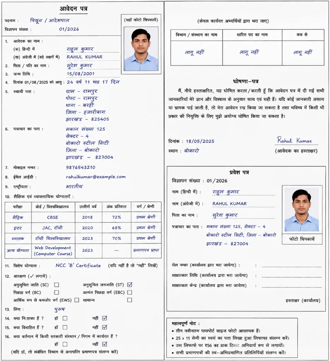Click the घोषणा-पत्र heading
This screenshot has width=330, height=361.
(246, 81)
